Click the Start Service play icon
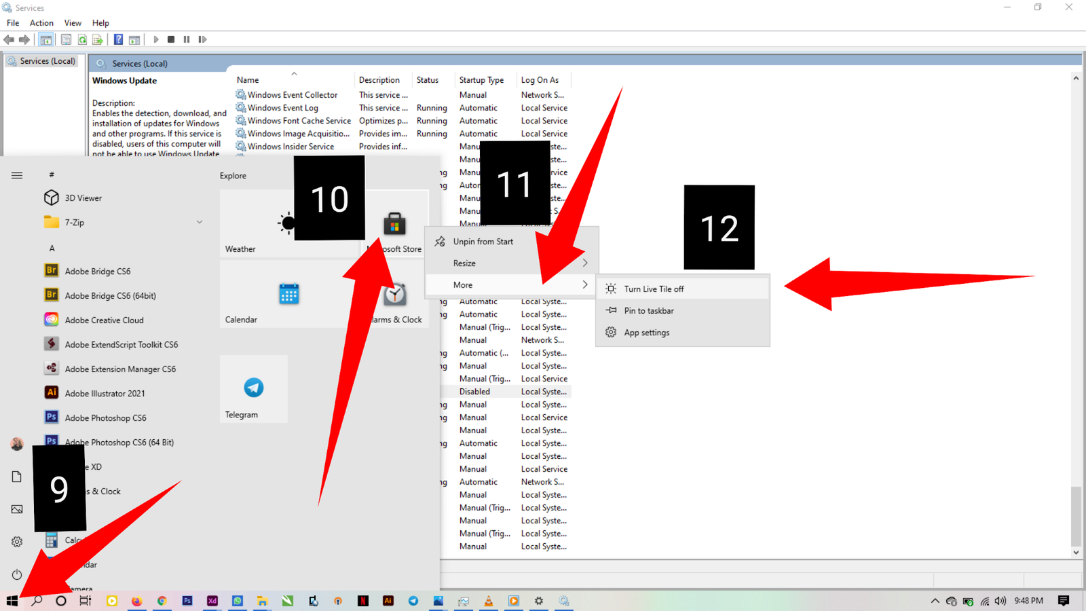 (x=156, y=39)
